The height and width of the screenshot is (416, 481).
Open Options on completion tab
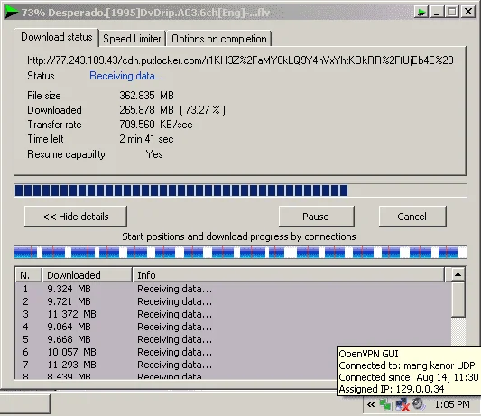click(x=219, y=39)
